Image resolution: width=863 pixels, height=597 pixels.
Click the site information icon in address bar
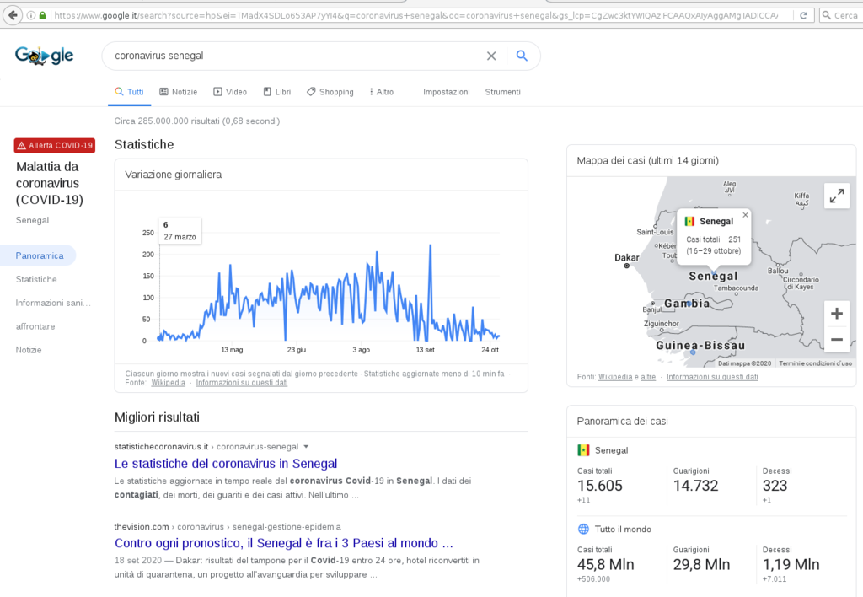pyautogui.click(x=31, y=15)
